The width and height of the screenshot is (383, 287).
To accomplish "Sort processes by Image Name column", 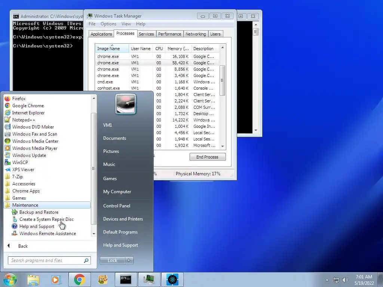I will pos(112,49).
